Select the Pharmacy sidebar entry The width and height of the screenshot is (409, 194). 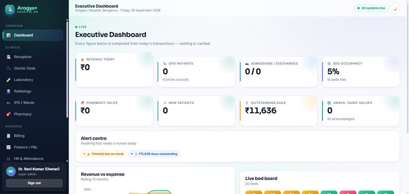pos(33,114)
